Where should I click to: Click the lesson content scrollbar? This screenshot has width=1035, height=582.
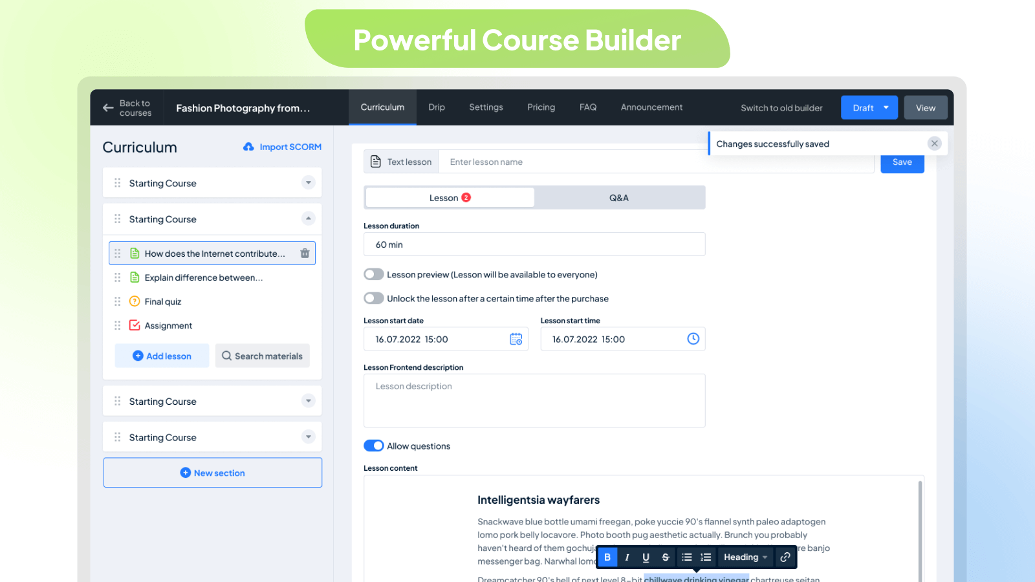coord(920,530)
